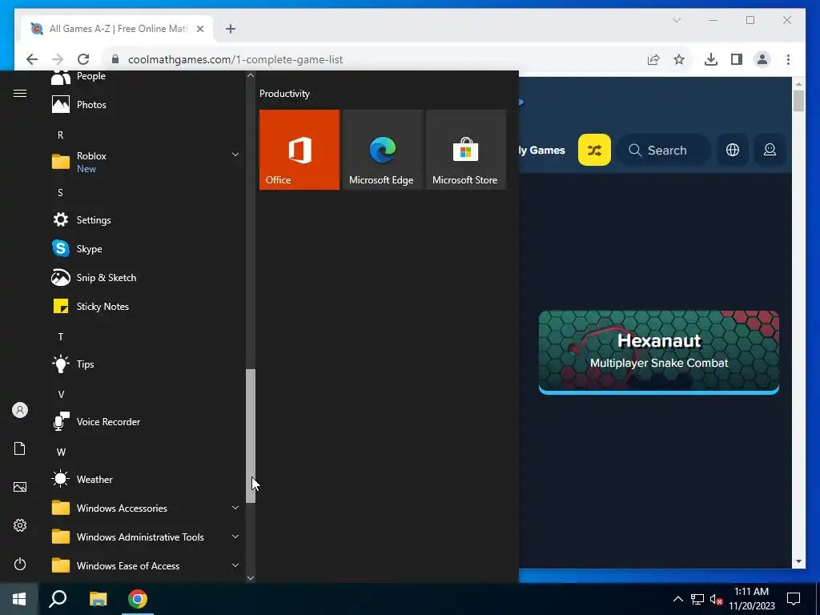Screen dimensions: 820x615
Task: Open the muted volume icon in tray
Action: pos(716,599)
